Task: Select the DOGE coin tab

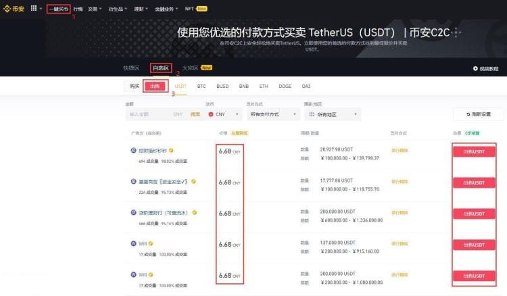Action: click(x=285, y=87)
